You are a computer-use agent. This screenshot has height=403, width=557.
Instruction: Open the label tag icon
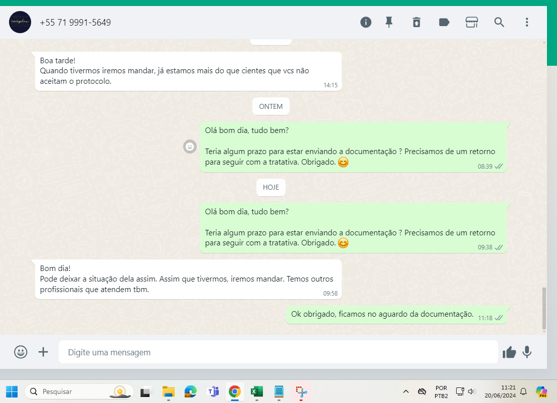(444, 22)
